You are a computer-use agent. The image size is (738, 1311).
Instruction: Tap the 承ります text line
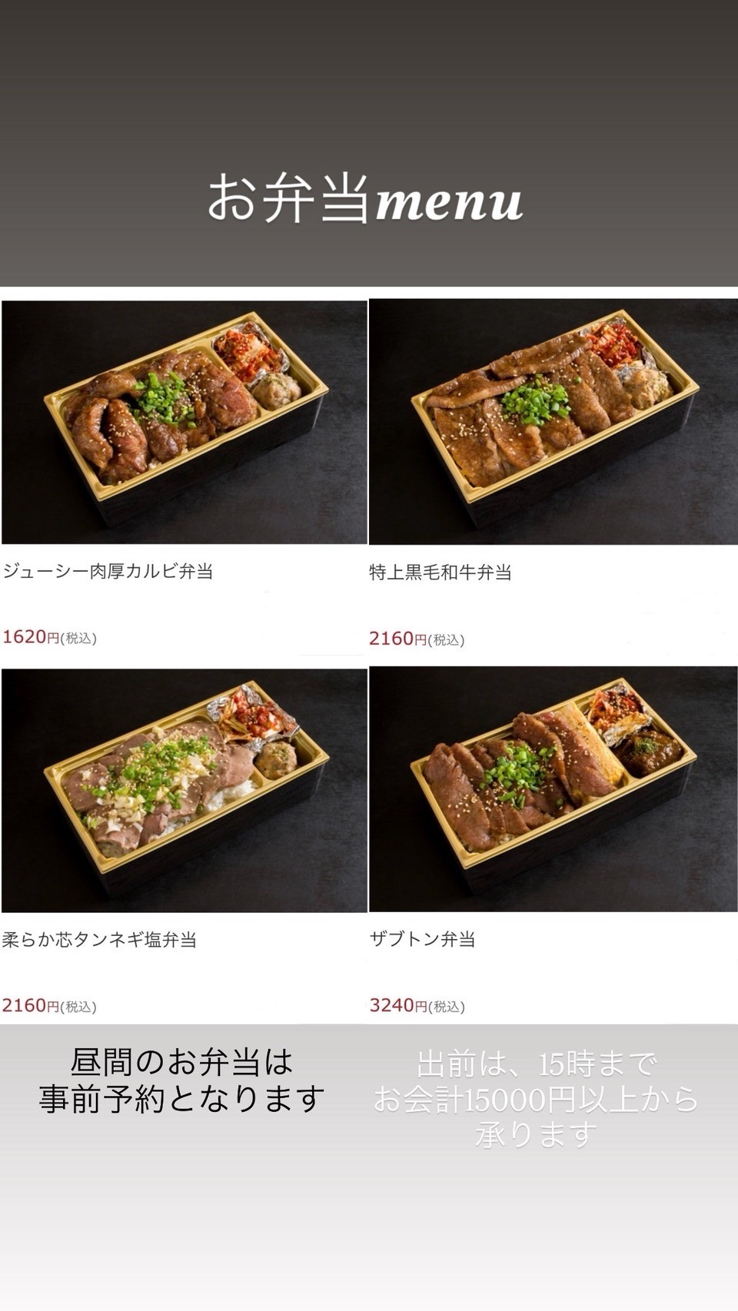click(x=537, y=1134)
